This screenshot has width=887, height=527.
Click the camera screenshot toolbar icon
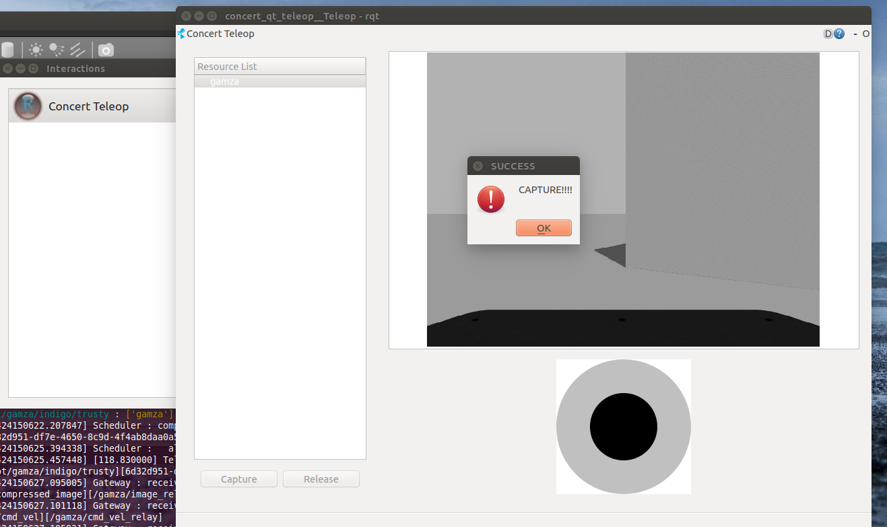click(x=106, y=50)
